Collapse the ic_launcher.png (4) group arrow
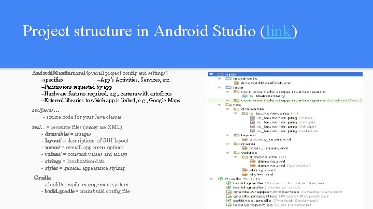The image size is (373, 209). tap(236, 114)
